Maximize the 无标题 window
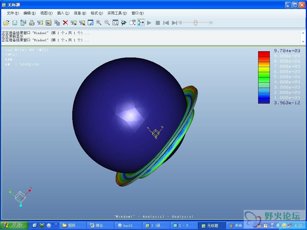Image resolution: width=307 pixels, height=230 pixels. pyautogui.click(x=295, y=5)
